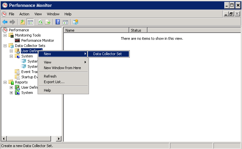
Task: Sort by the Name column header
Action: pos(96,30)
